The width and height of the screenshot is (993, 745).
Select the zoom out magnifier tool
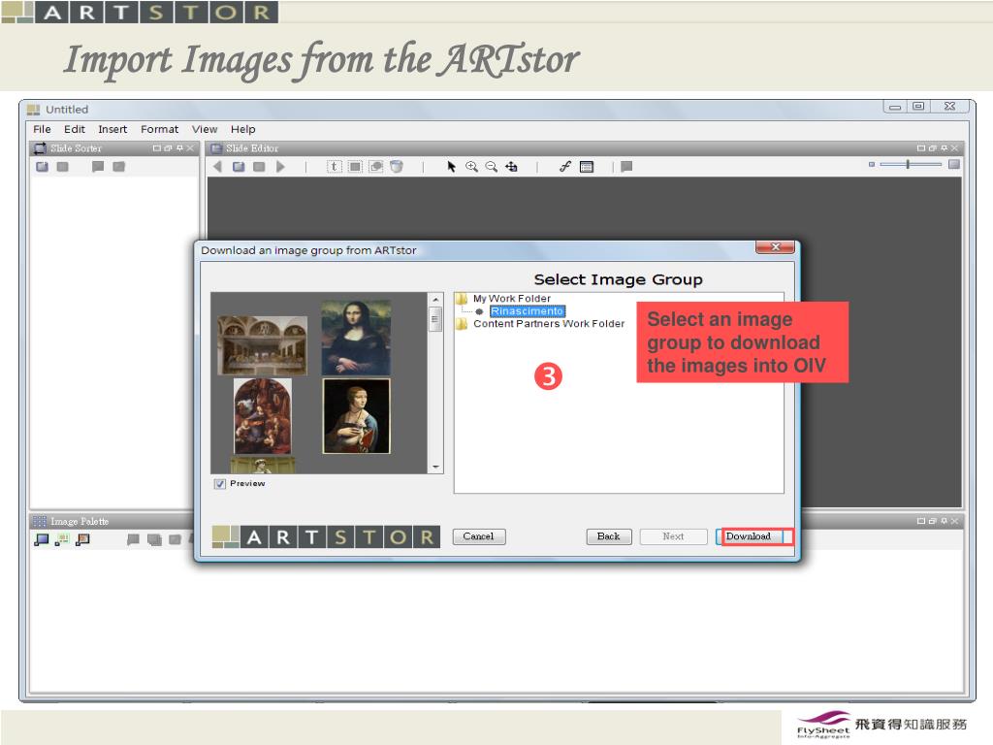pos(492,167)
